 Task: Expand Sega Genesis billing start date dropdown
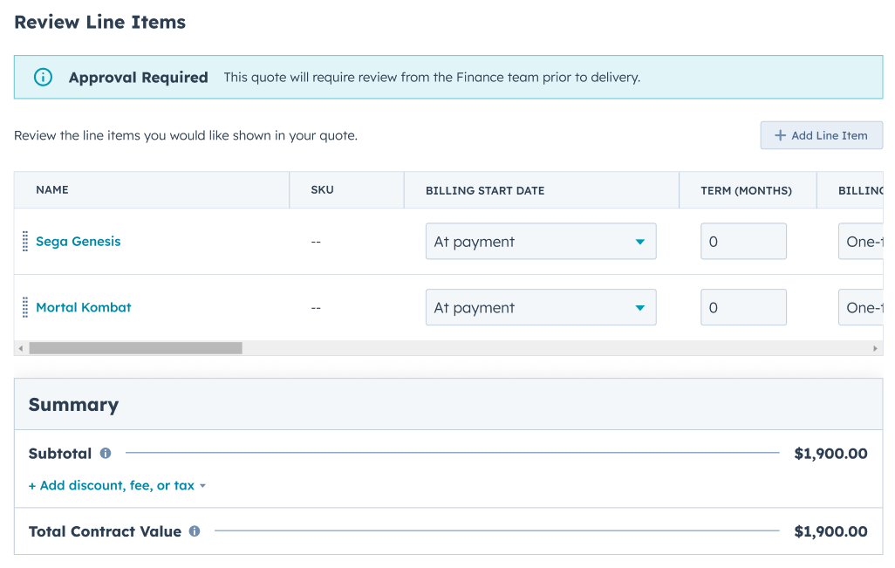coord(541,242)
